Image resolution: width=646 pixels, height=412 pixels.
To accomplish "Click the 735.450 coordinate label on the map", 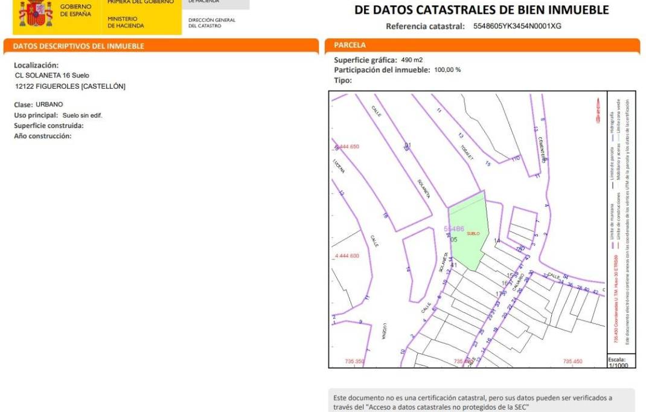I will pos(572,361).
